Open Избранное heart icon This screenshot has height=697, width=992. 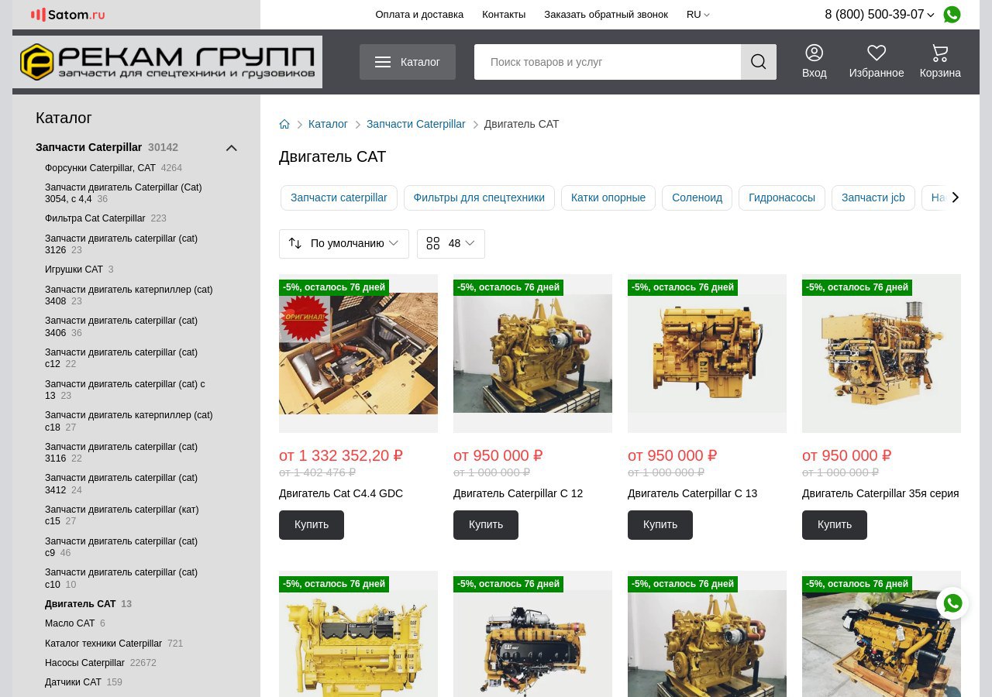[877, 62]
